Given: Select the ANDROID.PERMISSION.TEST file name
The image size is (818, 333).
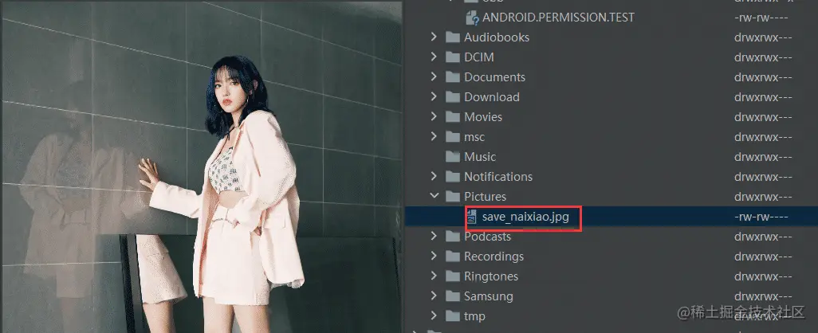Looking at the screenshot, I should [x=558, y=18].
